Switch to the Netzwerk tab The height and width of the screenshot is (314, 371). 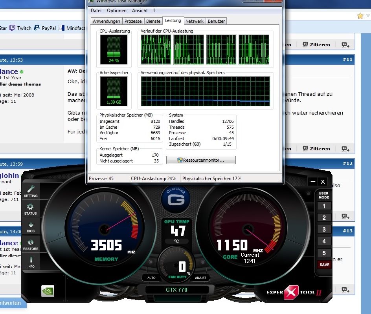pos(195,21)
